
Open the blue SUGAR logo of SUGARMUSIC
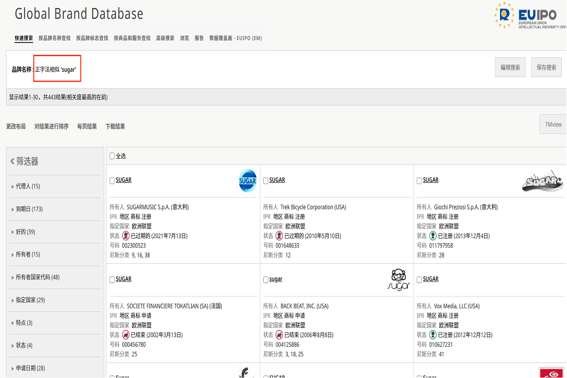(x=248, y=180)
